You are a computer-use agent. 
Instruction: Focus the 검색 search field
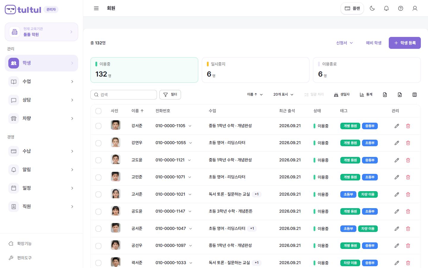point(124,95)
